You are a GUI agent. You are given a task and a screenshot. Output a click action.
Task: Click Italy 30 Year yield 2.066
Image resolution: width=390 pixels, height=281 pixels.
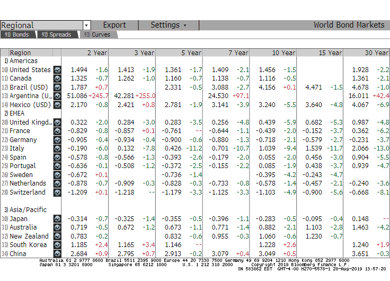pyautogui.click(x=360, y=148)
